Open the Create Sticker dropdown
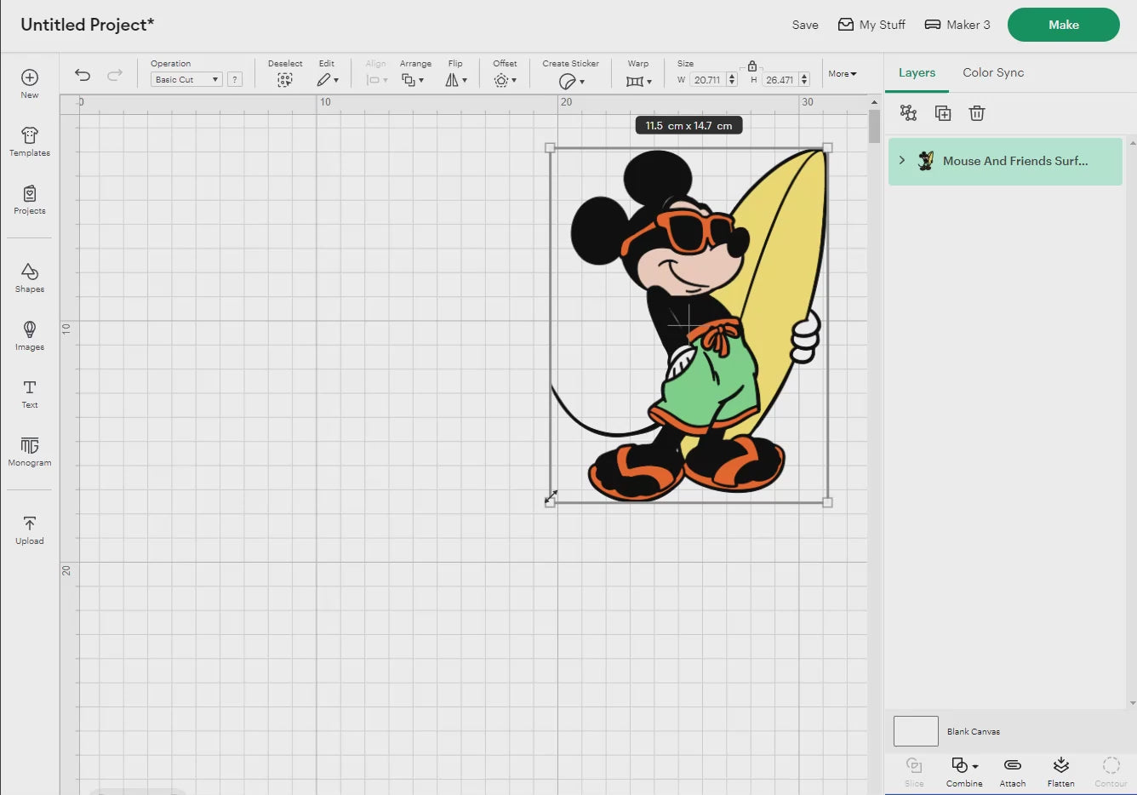 pos(571,81)
